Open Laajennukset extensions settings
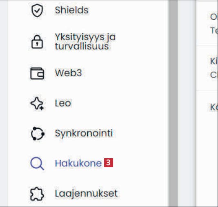This screenshot has width=218, height=207. [86, 193]
